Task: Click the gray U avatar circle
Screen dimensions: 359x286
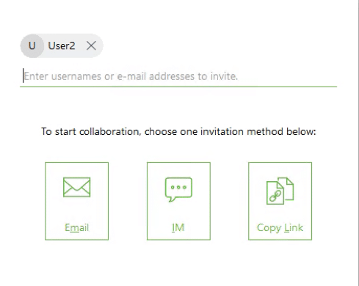Action: [x=32, y=45]
